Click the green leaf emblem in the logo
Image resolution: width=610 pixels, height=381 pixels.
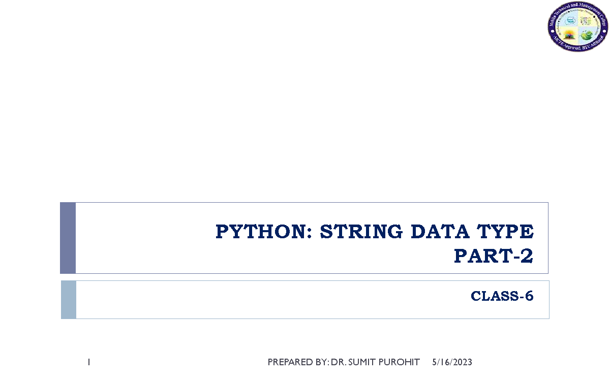tap(586, 35)
